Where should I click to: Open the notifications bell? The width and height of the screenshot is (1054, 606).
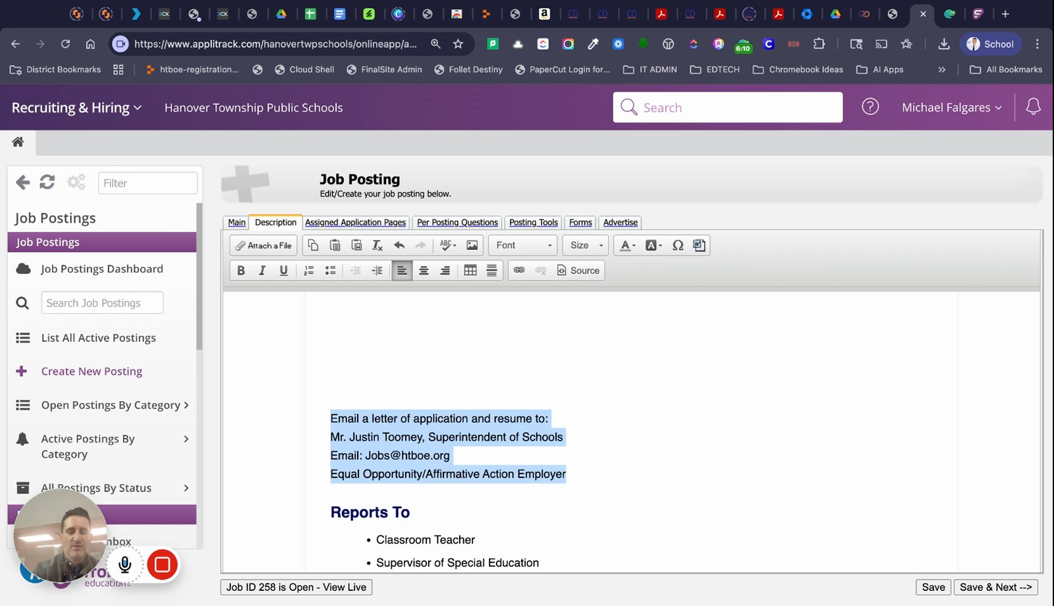[x=1033, y=106]
